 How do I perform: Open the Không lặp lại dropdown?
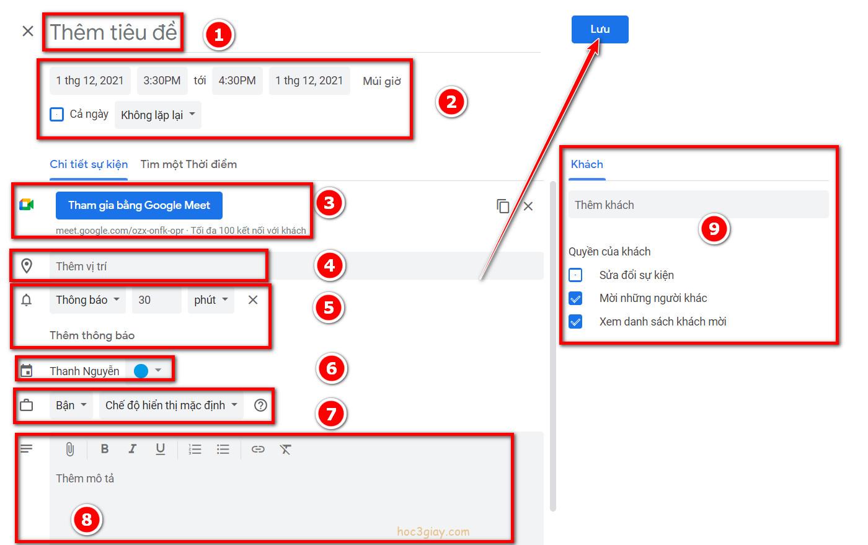pyautogui.click(x=157, y=115)
